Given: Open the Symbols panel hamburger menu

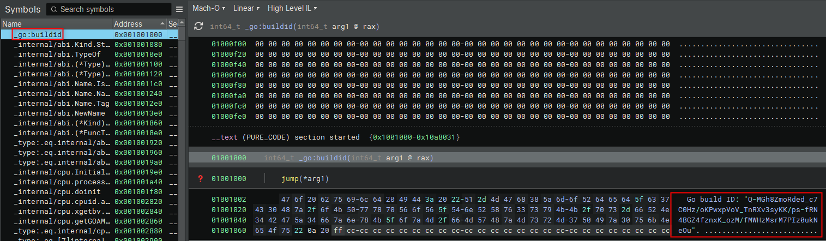Looking at the screenshot, I should pyautogui.click(x=179, y=9).
